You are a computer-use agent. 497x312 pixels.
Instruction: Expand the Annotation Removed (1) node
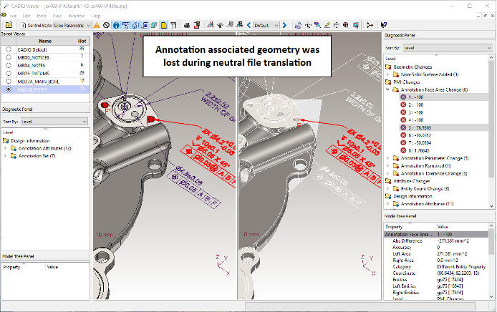pyautogui.click(x=387, y=165)
